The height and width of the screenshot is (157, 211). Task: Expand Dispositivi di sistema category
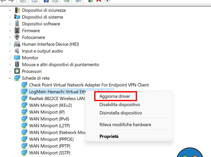pyautogui.click(x=10, y=17)
